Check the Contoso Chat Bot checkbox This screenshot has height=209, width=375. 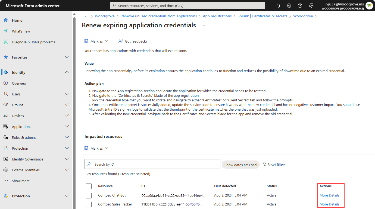click(x=89, y=195)
